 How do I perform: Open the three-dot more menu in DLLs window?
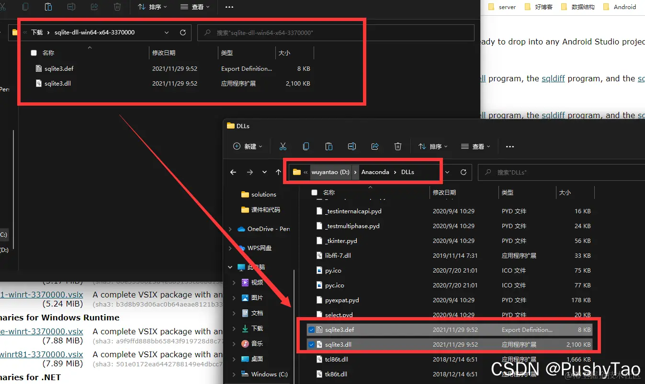click(x=509, y=146)
